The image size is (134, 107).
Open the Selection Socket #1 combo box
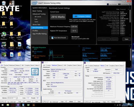[13, 98]
